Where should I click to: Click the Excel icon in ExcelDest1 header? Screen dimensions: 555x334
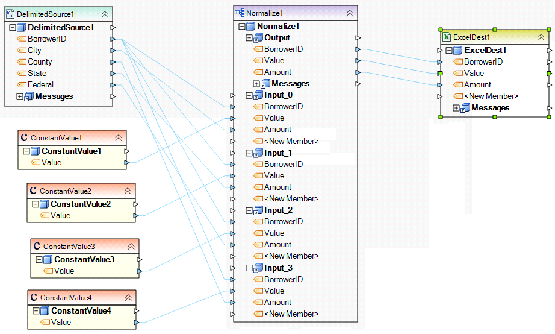(447, 37)
